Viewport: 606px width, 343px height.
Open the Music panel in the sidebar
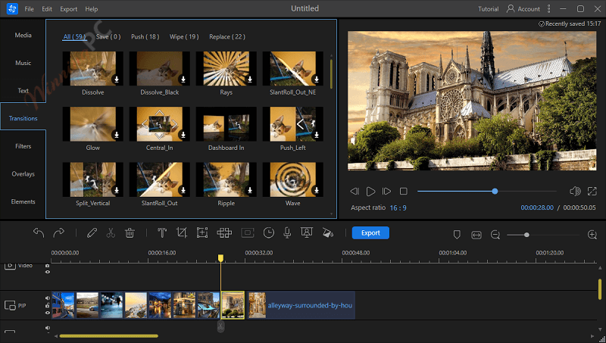[23, 63]
